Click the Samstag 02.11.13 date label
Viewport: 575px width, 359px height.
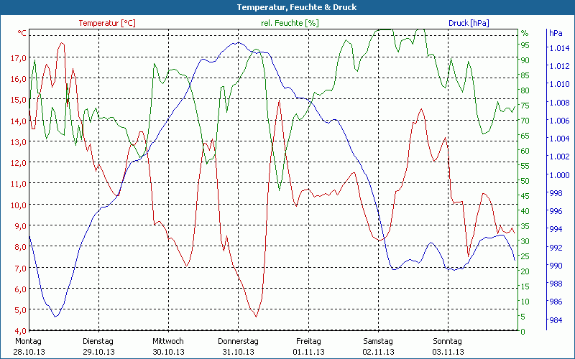tap(378, 346)
